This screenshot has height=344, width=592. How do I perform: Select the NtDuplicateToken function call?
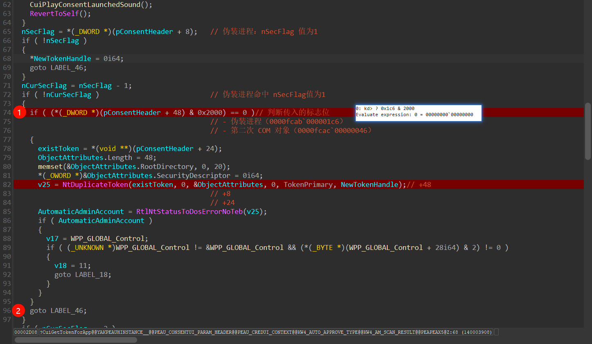95,184
